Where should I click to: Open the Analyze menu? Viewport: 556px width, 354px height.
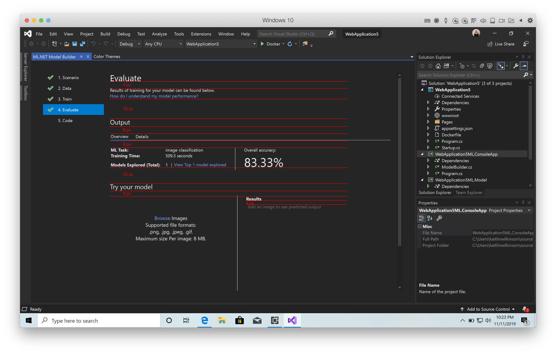tap(159, 34)
